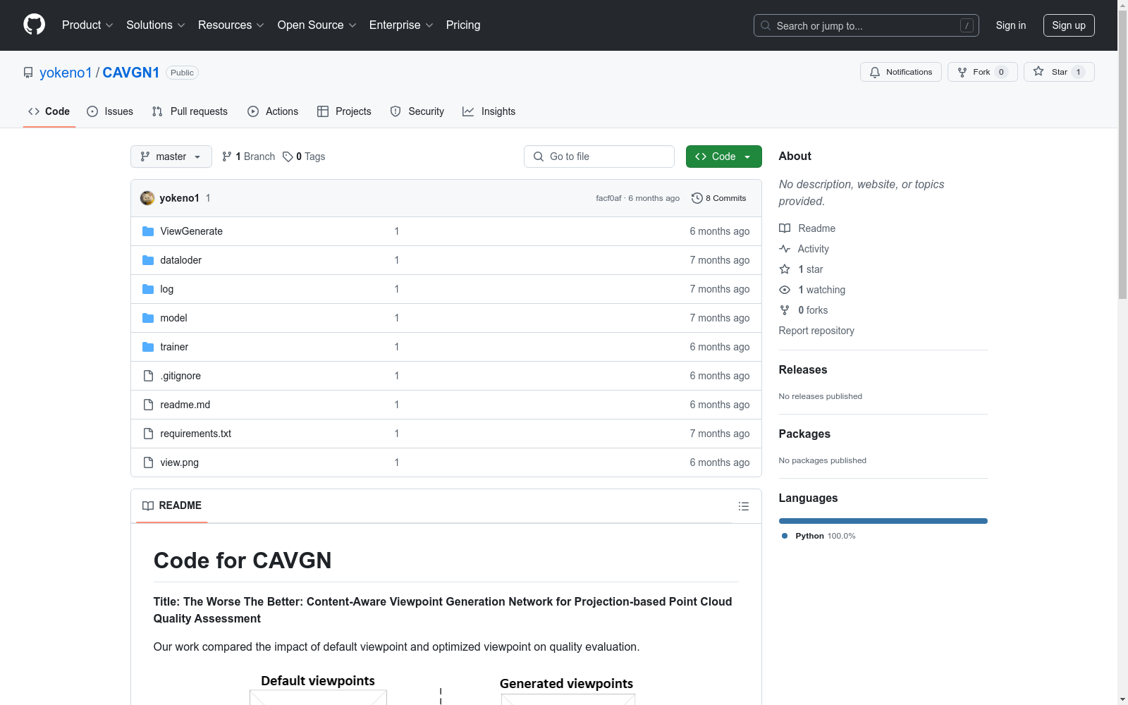This screenshot has width=1128, height=705.
Task: Click Python 100.0% language label
Action: coord(826,536)
